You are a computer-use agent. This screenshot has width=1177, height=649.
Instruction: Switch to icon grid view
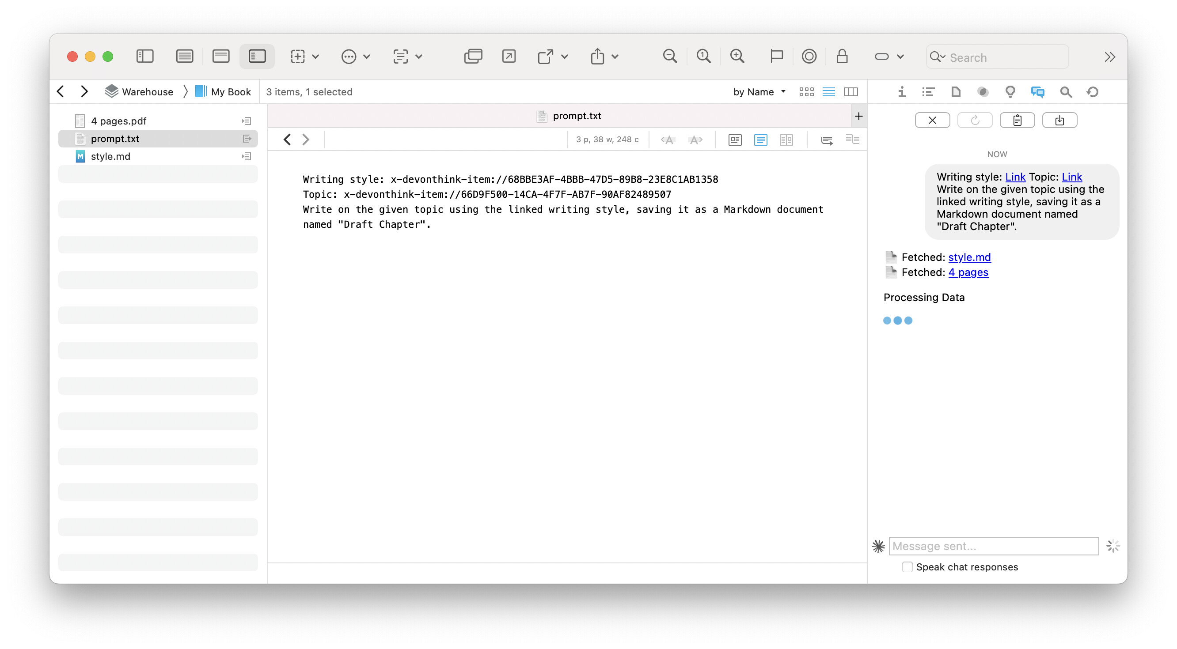point(806,92)
